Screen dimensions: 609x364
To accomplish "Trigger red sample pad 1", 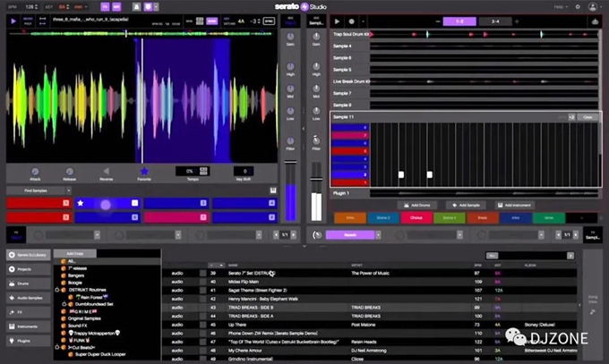I will click(x=39, y=203).
